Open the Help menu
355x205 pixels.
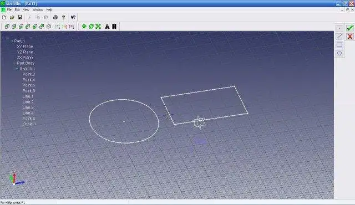(49, 10)
